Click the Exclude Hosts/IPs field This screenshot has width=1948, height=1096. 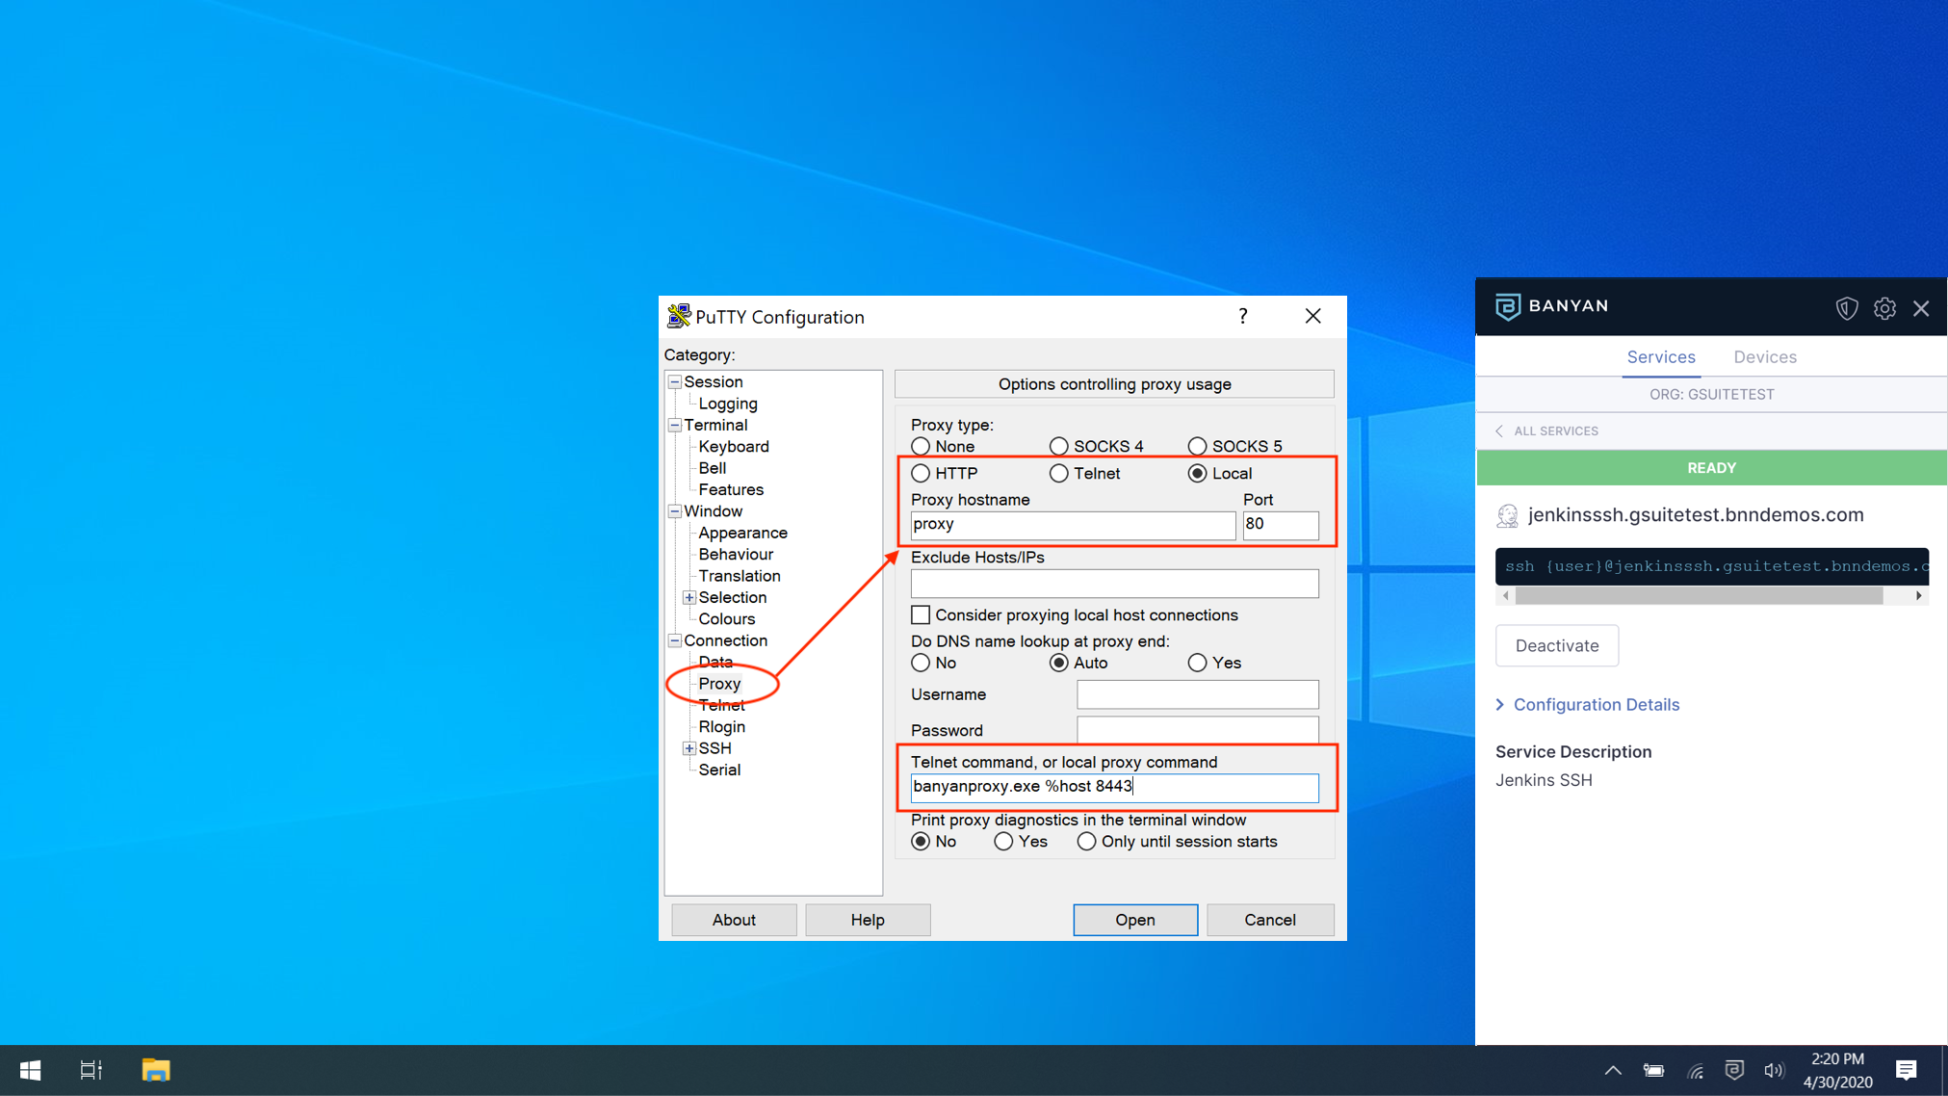pyautogui.click(x=1114, y=583)
